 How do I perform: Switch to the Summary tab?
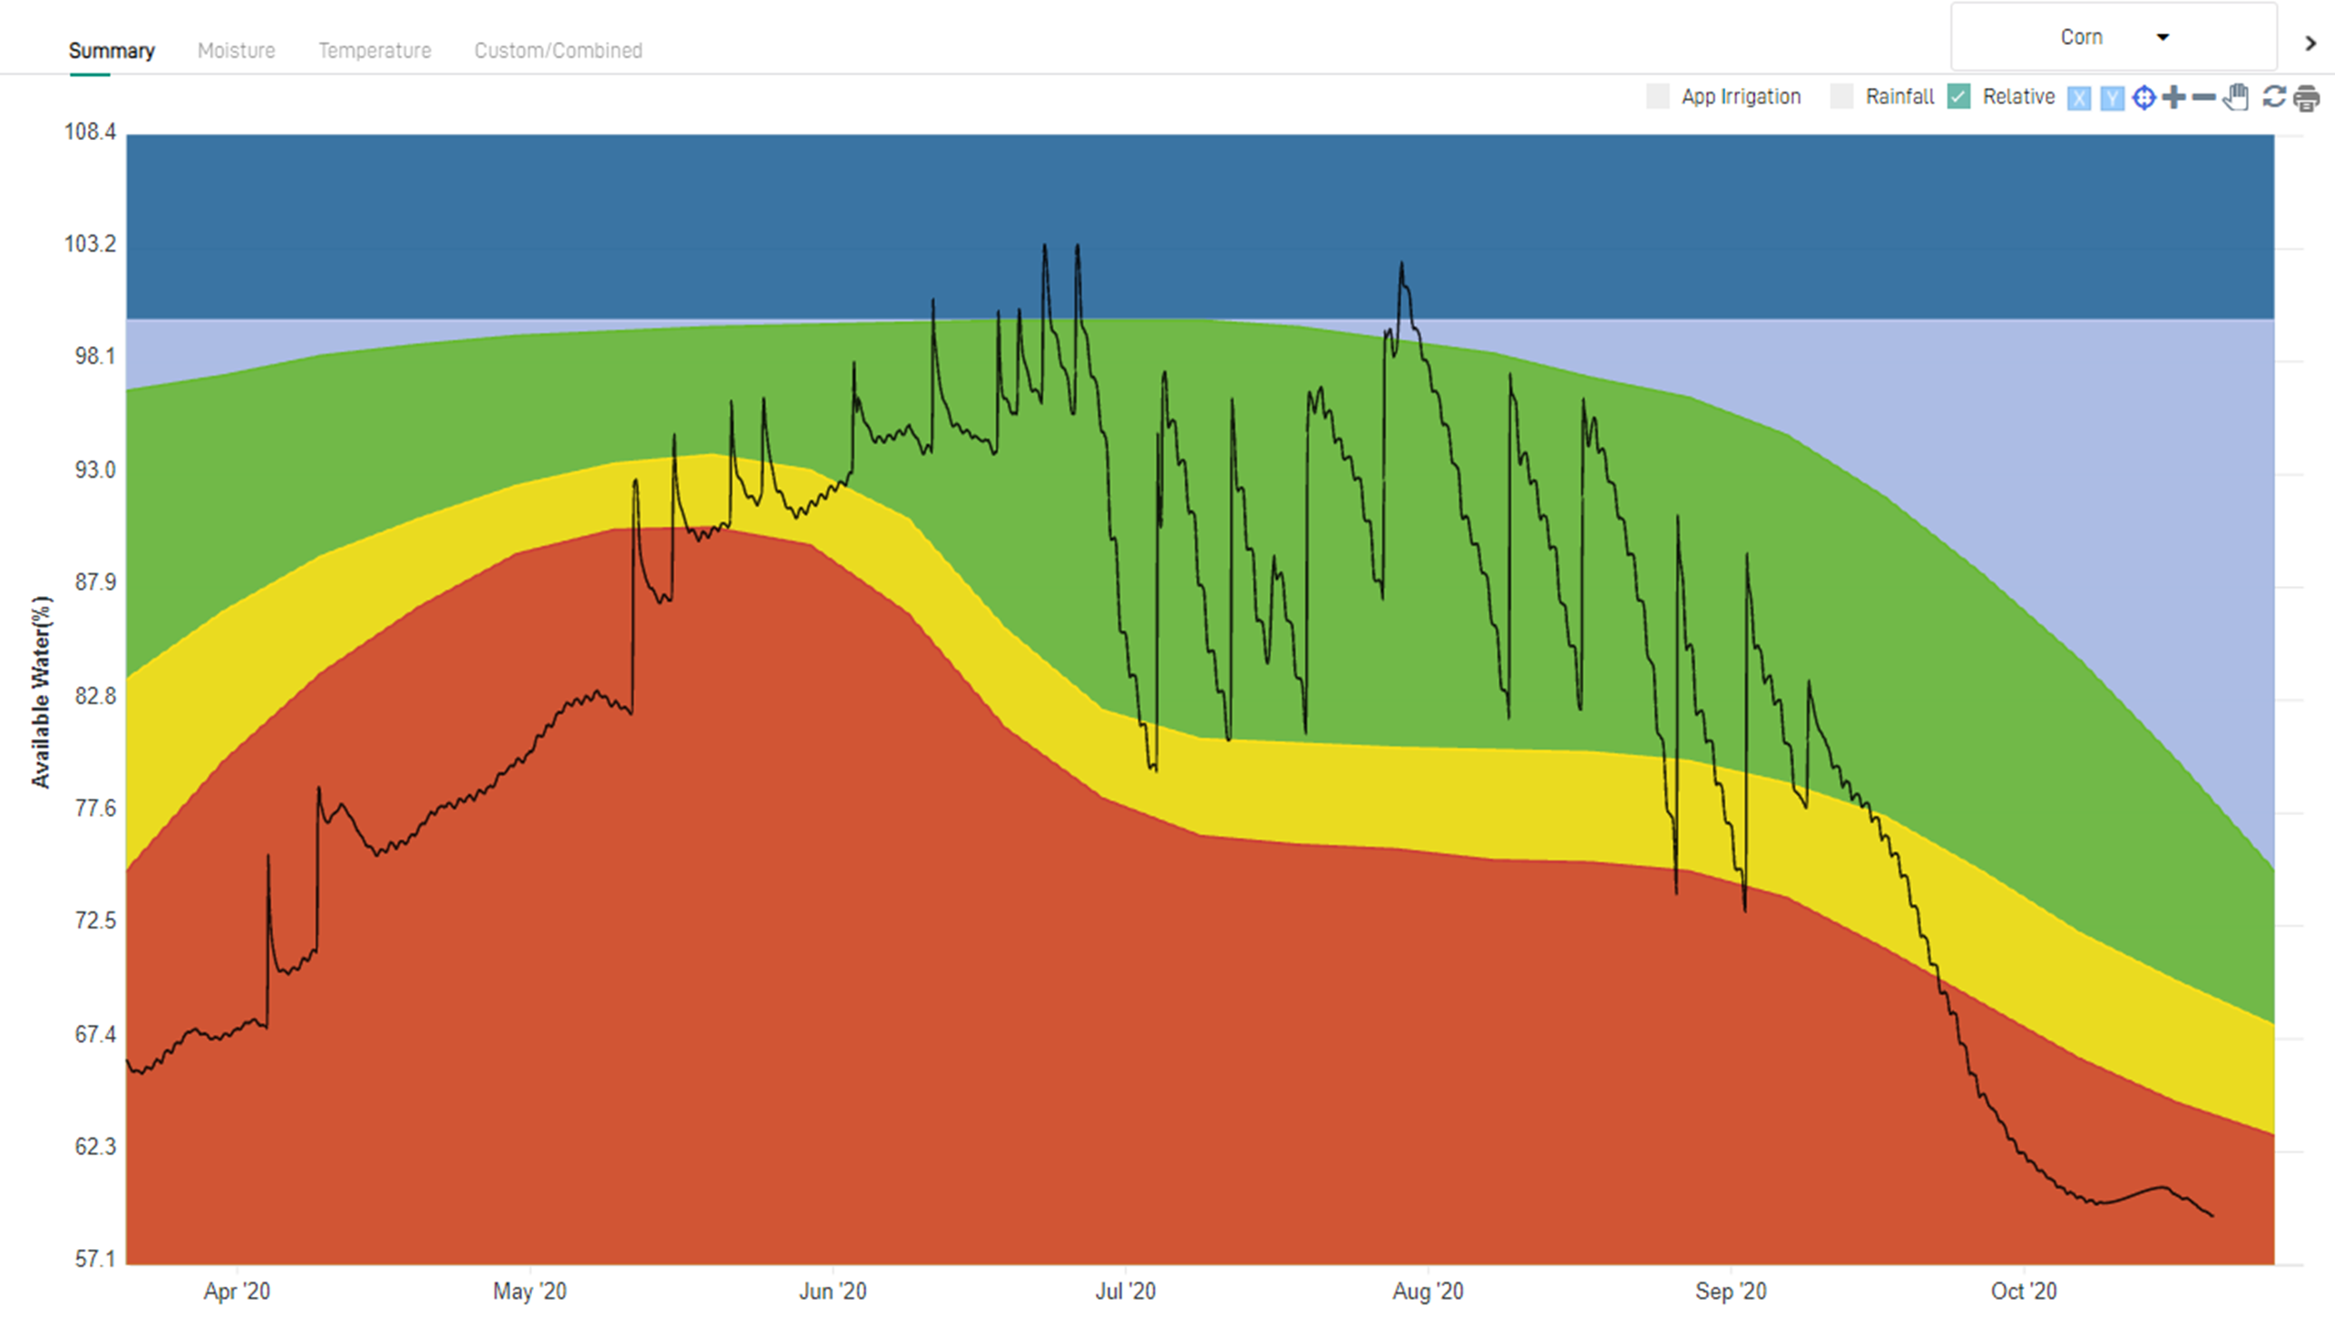tap(112, 50)
